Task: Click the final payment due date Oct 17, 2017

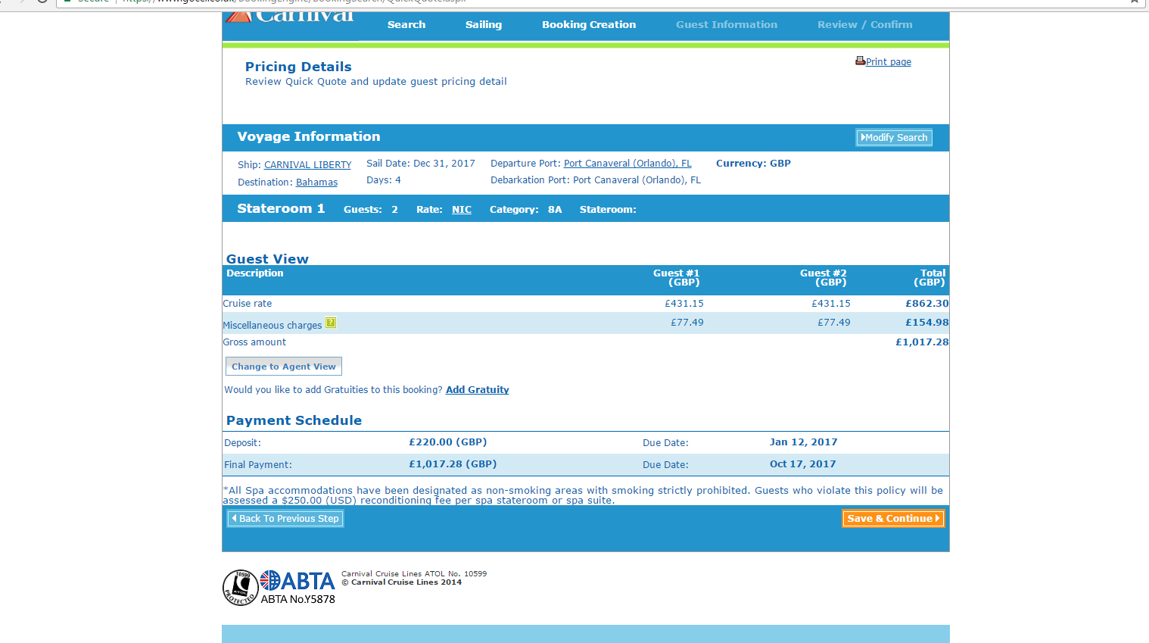Action: (x=803, y=464)
